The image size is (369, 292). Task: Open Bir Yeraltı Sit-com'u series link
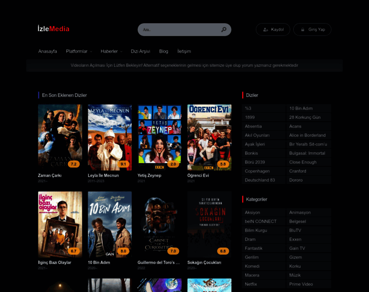click(x=309, y=145)
